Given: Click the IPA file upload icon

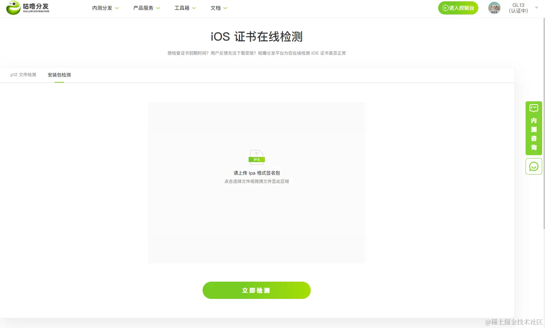Looking at the screenshot, I should (x=256, y=157).
